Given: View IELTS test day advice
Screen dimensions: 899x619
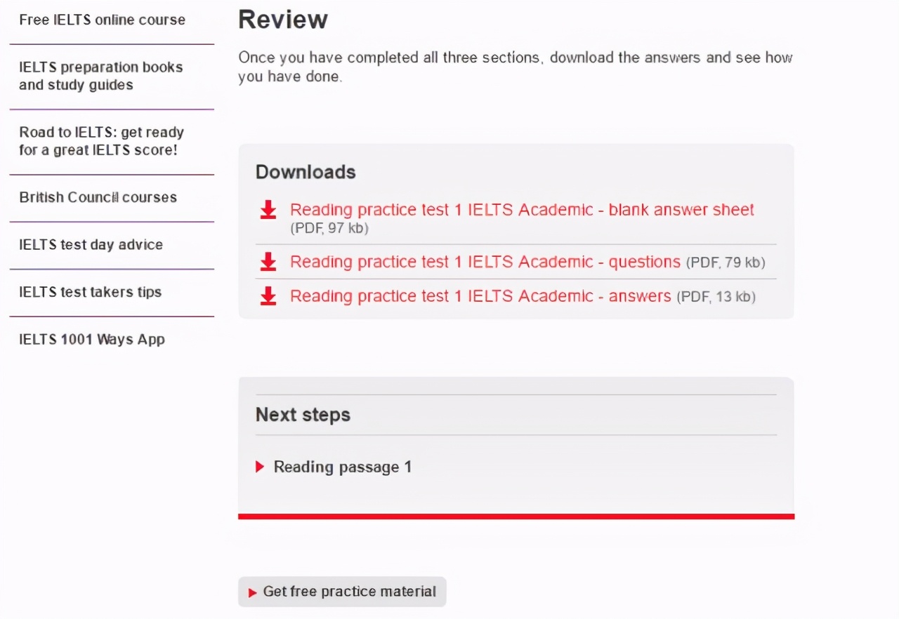Looking at the screenshot, I should [x=91, y=245].
